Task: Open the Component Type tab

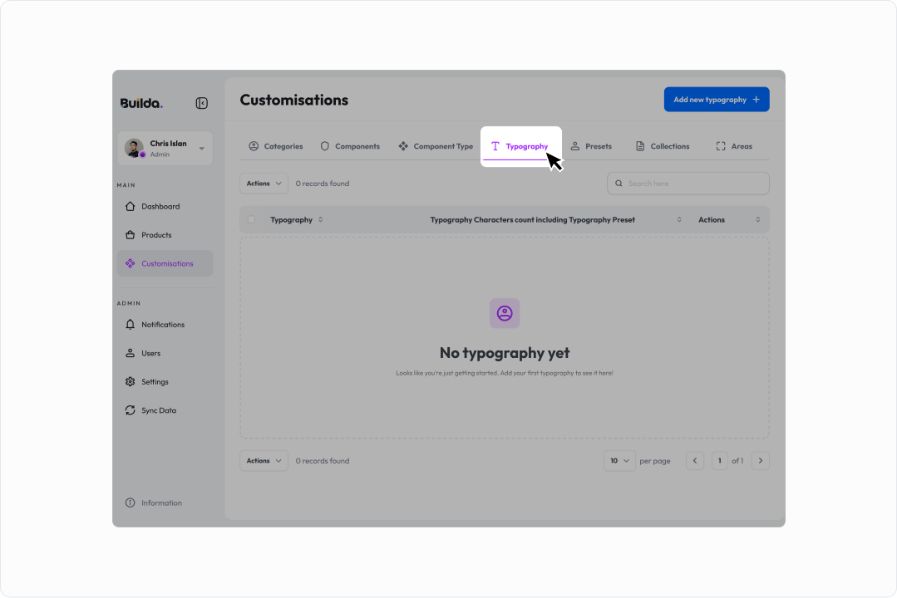Action: click(x=436, y=146)
